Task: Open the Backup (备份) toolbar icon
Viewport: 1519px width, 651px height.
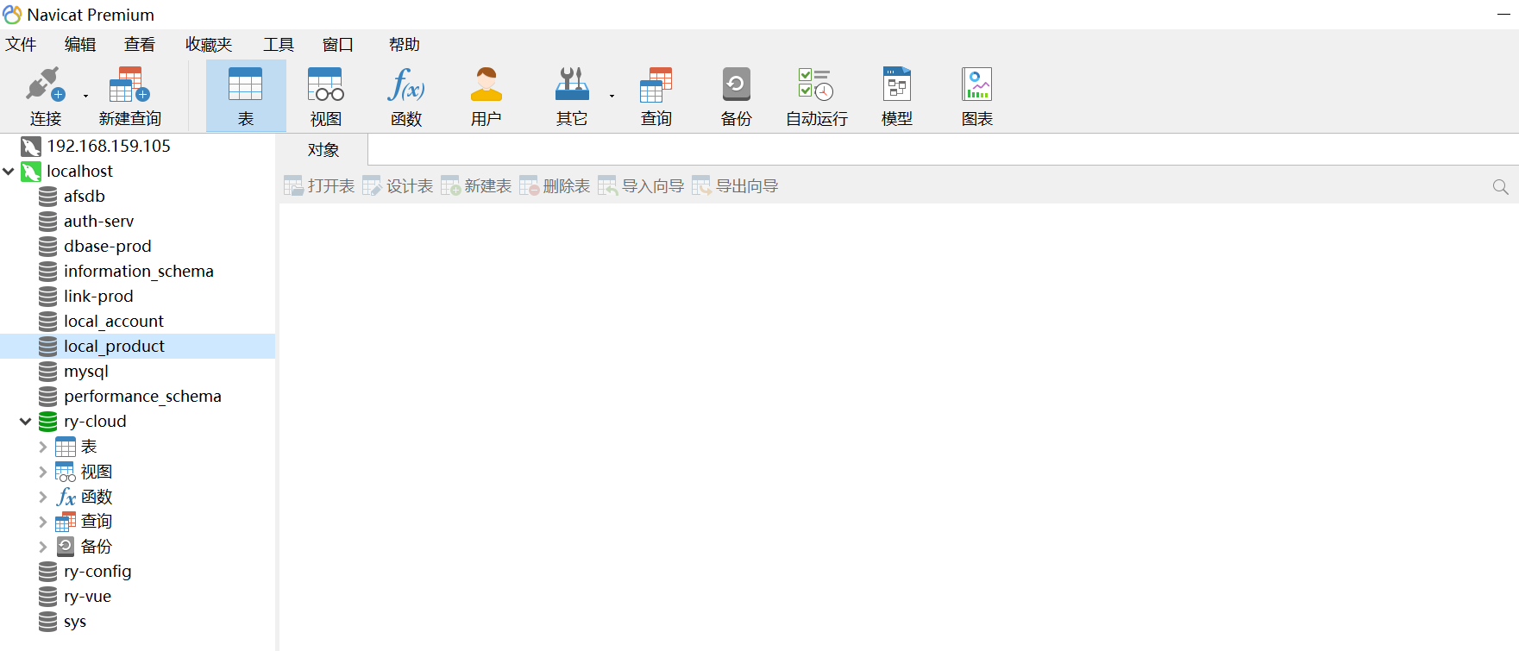Action: (736, 85)
